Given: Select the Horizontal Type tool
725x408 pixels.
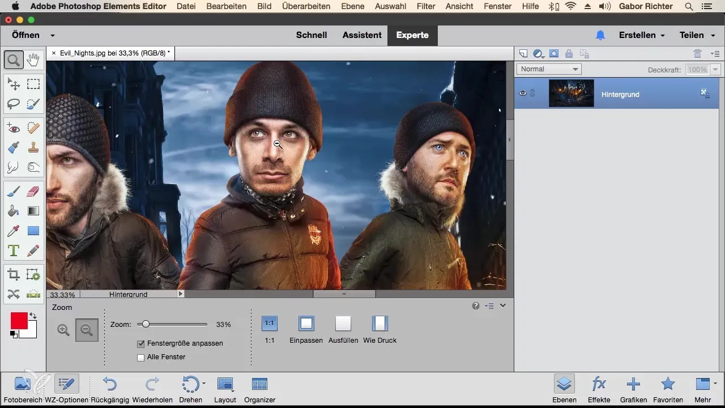Looking at the screenshot, I should [14, 250].
